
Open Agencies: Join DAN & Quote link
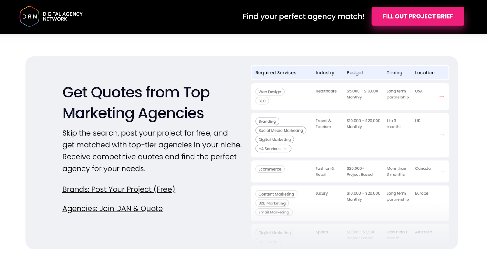[112, 209]
